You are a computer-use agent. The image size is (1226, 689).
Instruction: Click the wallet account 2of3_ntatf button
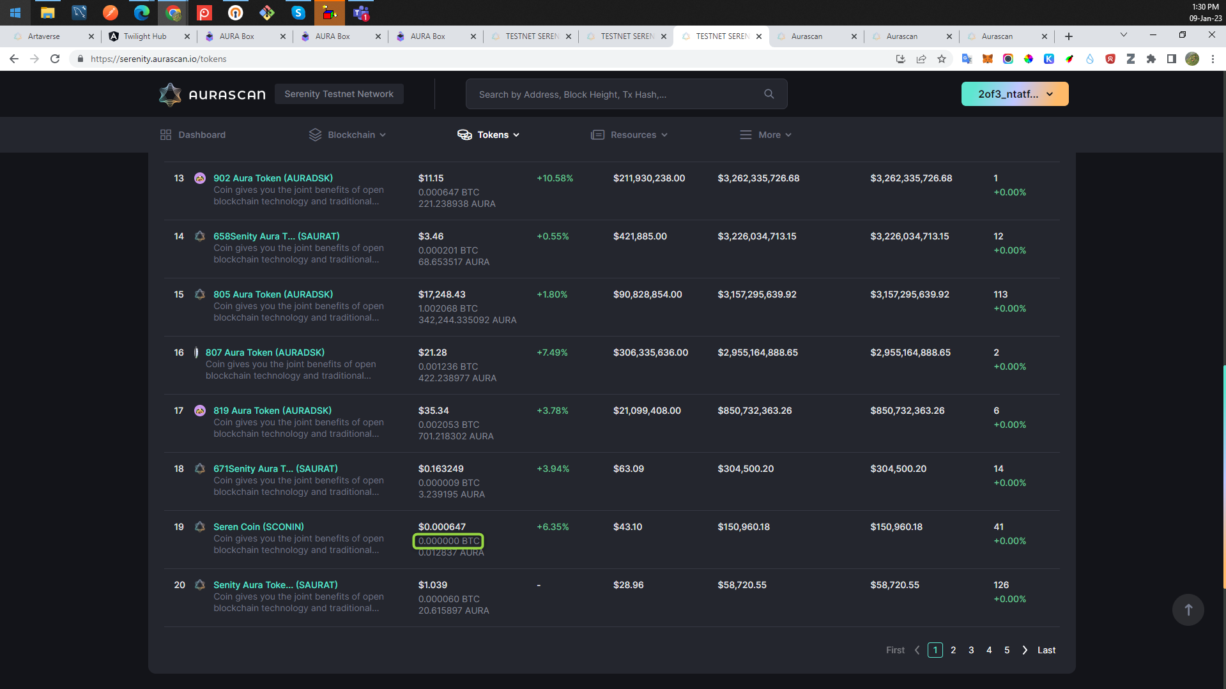(x=1015, y=93)
